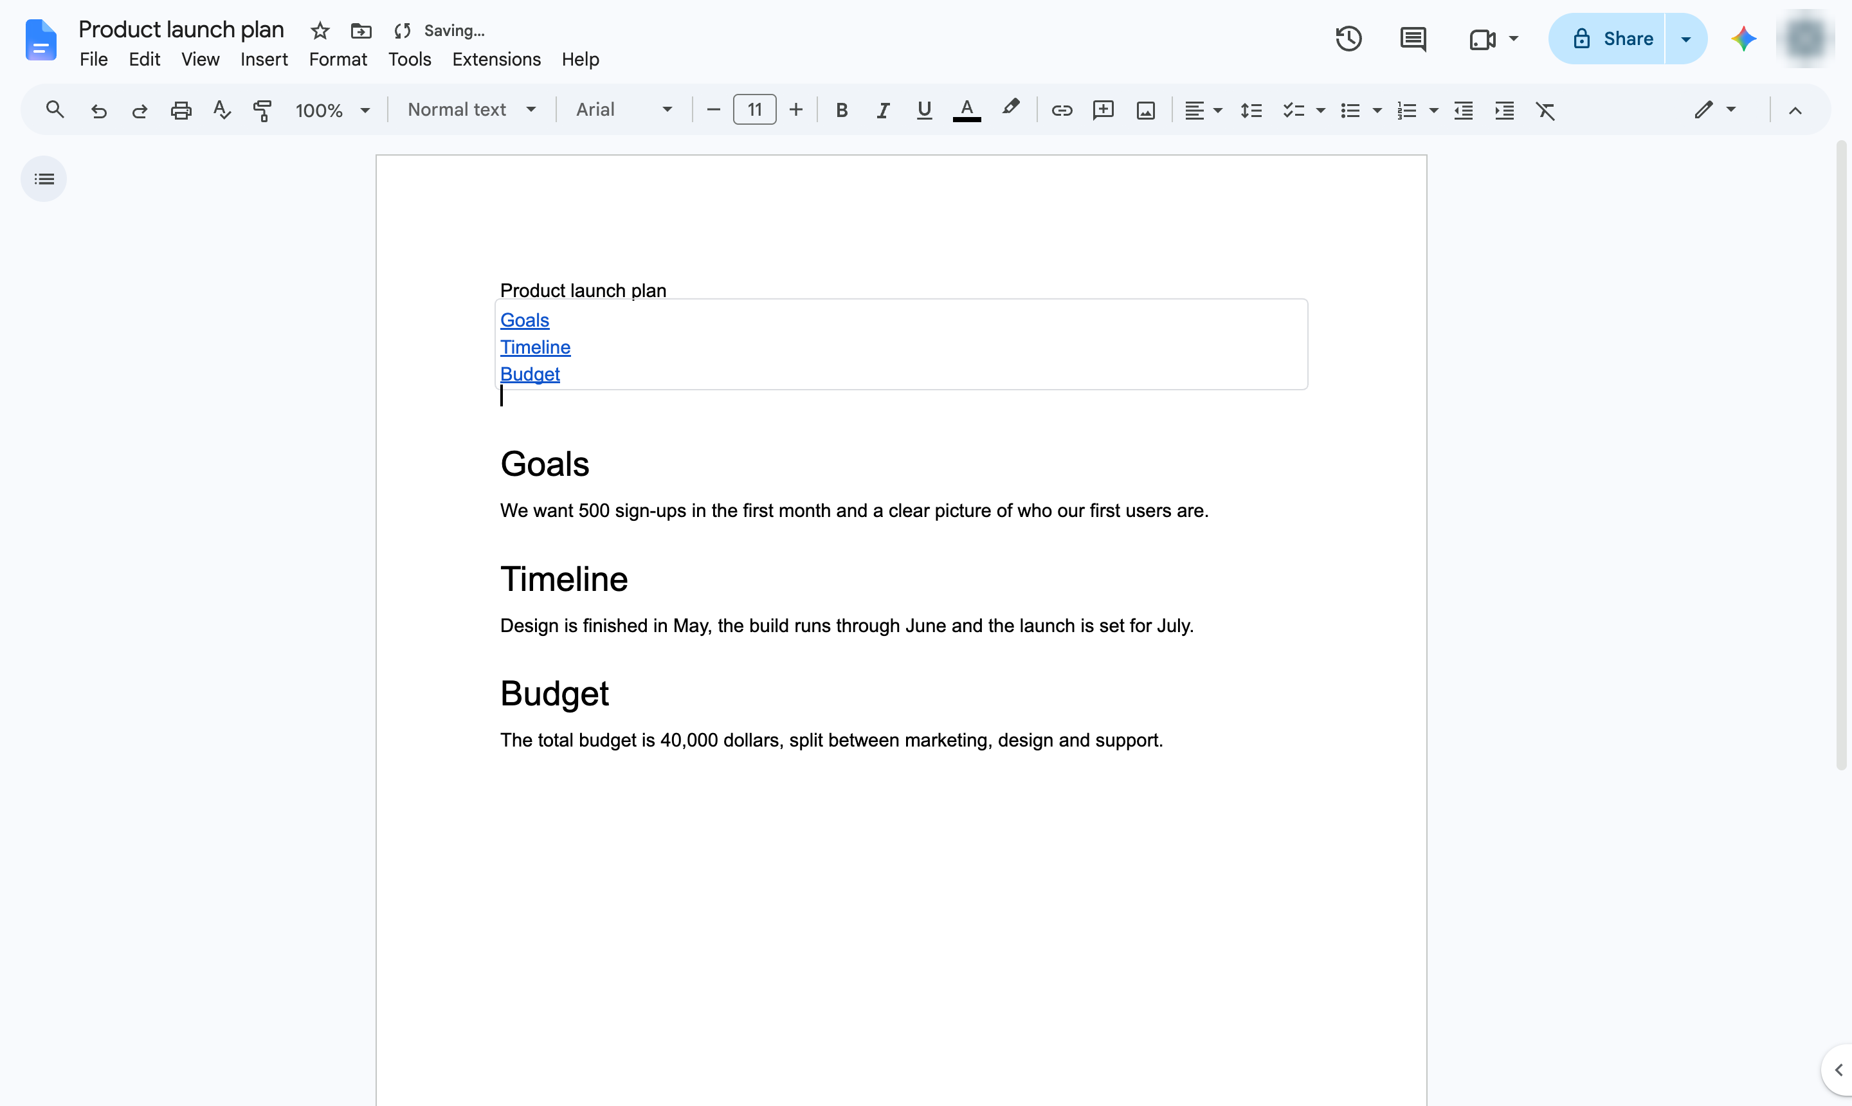Open the Extensions menu
This screenshot has height=1106, width=1852.
496,59
